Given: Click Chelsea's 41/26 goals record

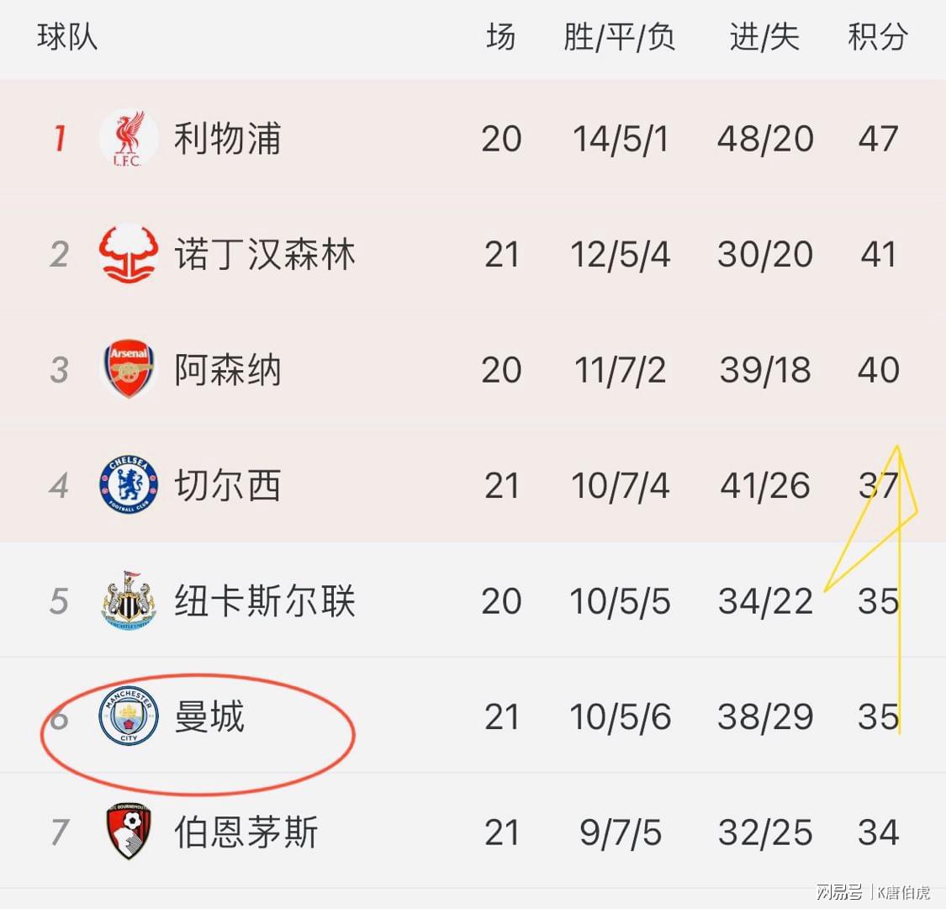Looking at the screenshot, I should click(x=765, y=485).
